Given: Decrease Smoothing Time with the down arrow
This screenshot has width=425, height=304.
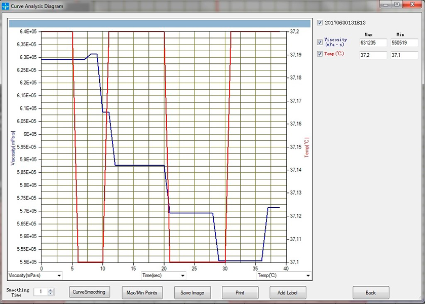Looking at the screenshot, I should click(x=51, y=294).
